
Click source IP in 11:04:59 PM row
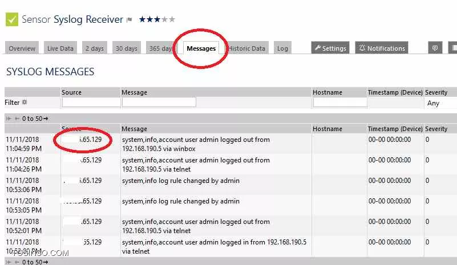pyautogui.click(x=91, y=140)
